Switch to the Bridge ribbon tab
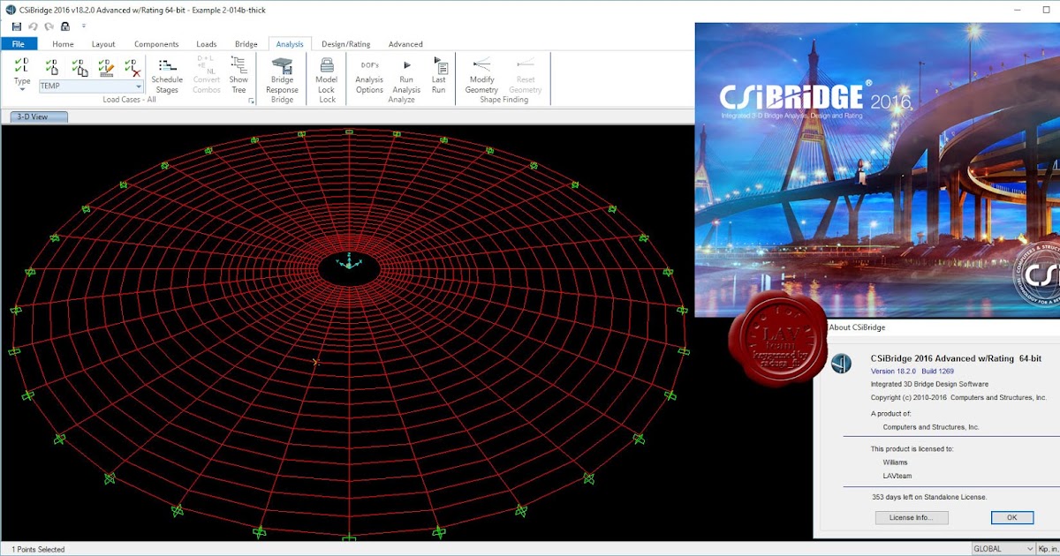1060x556 pixels. pyautogui.click(x=246, y=43)
